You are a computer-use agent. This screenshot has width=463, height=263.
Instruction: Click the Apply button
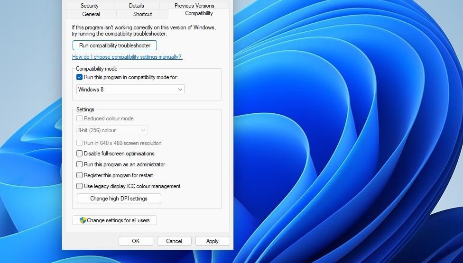pos(213,241)
